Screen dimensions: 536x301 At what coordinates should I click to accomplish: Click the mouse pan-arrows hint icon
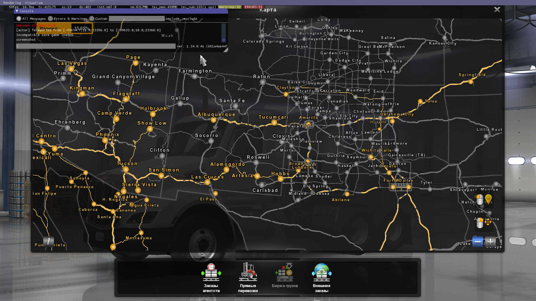click(x=484, y=223)
